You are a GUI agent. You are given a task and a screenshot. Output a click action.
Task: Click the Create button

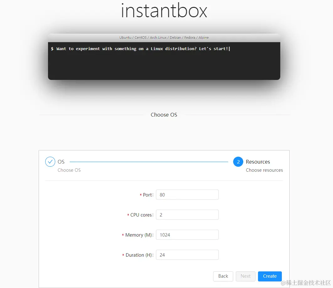tap(270, 276)
